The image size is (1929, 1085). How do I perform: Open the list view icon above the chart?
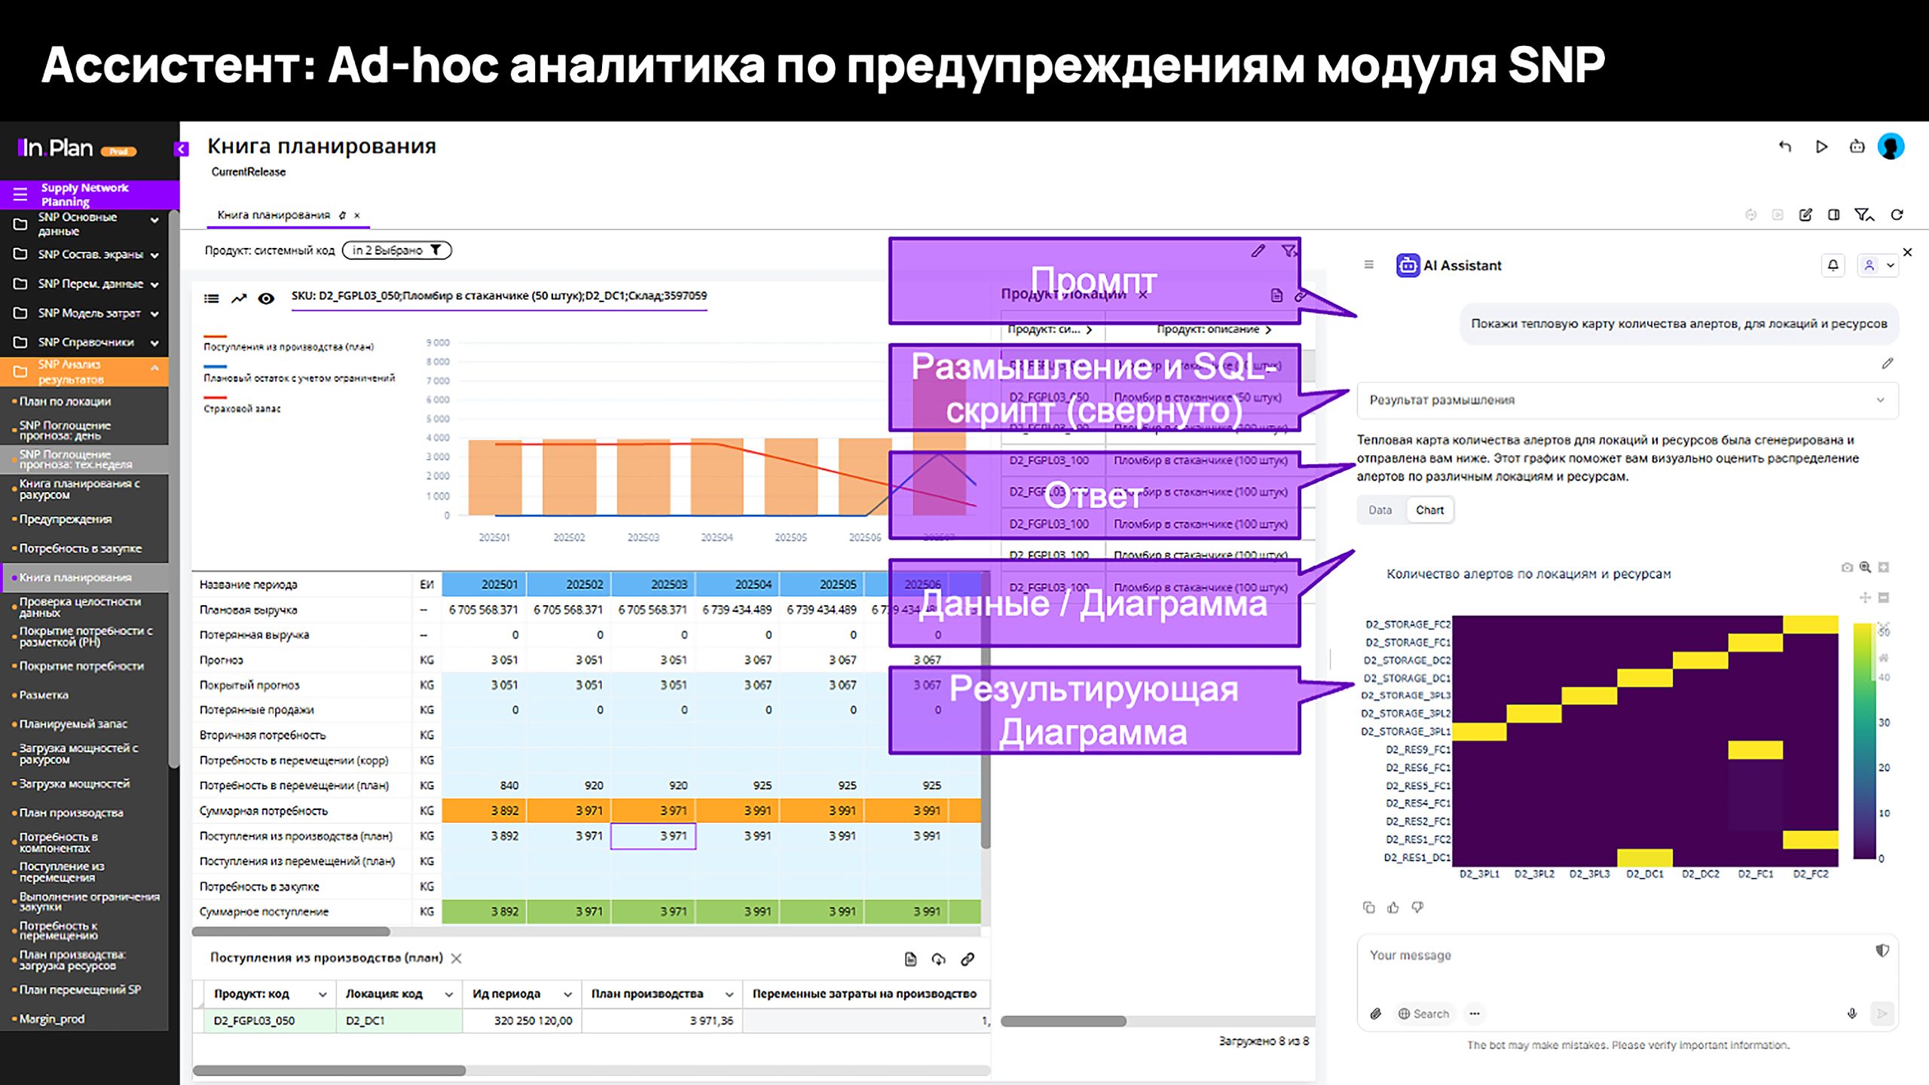click(212, 298)
